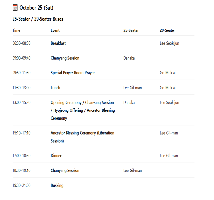Viewport: 214px width, 200px height.
Task: Click the Event column header
Action: (55, 30)
